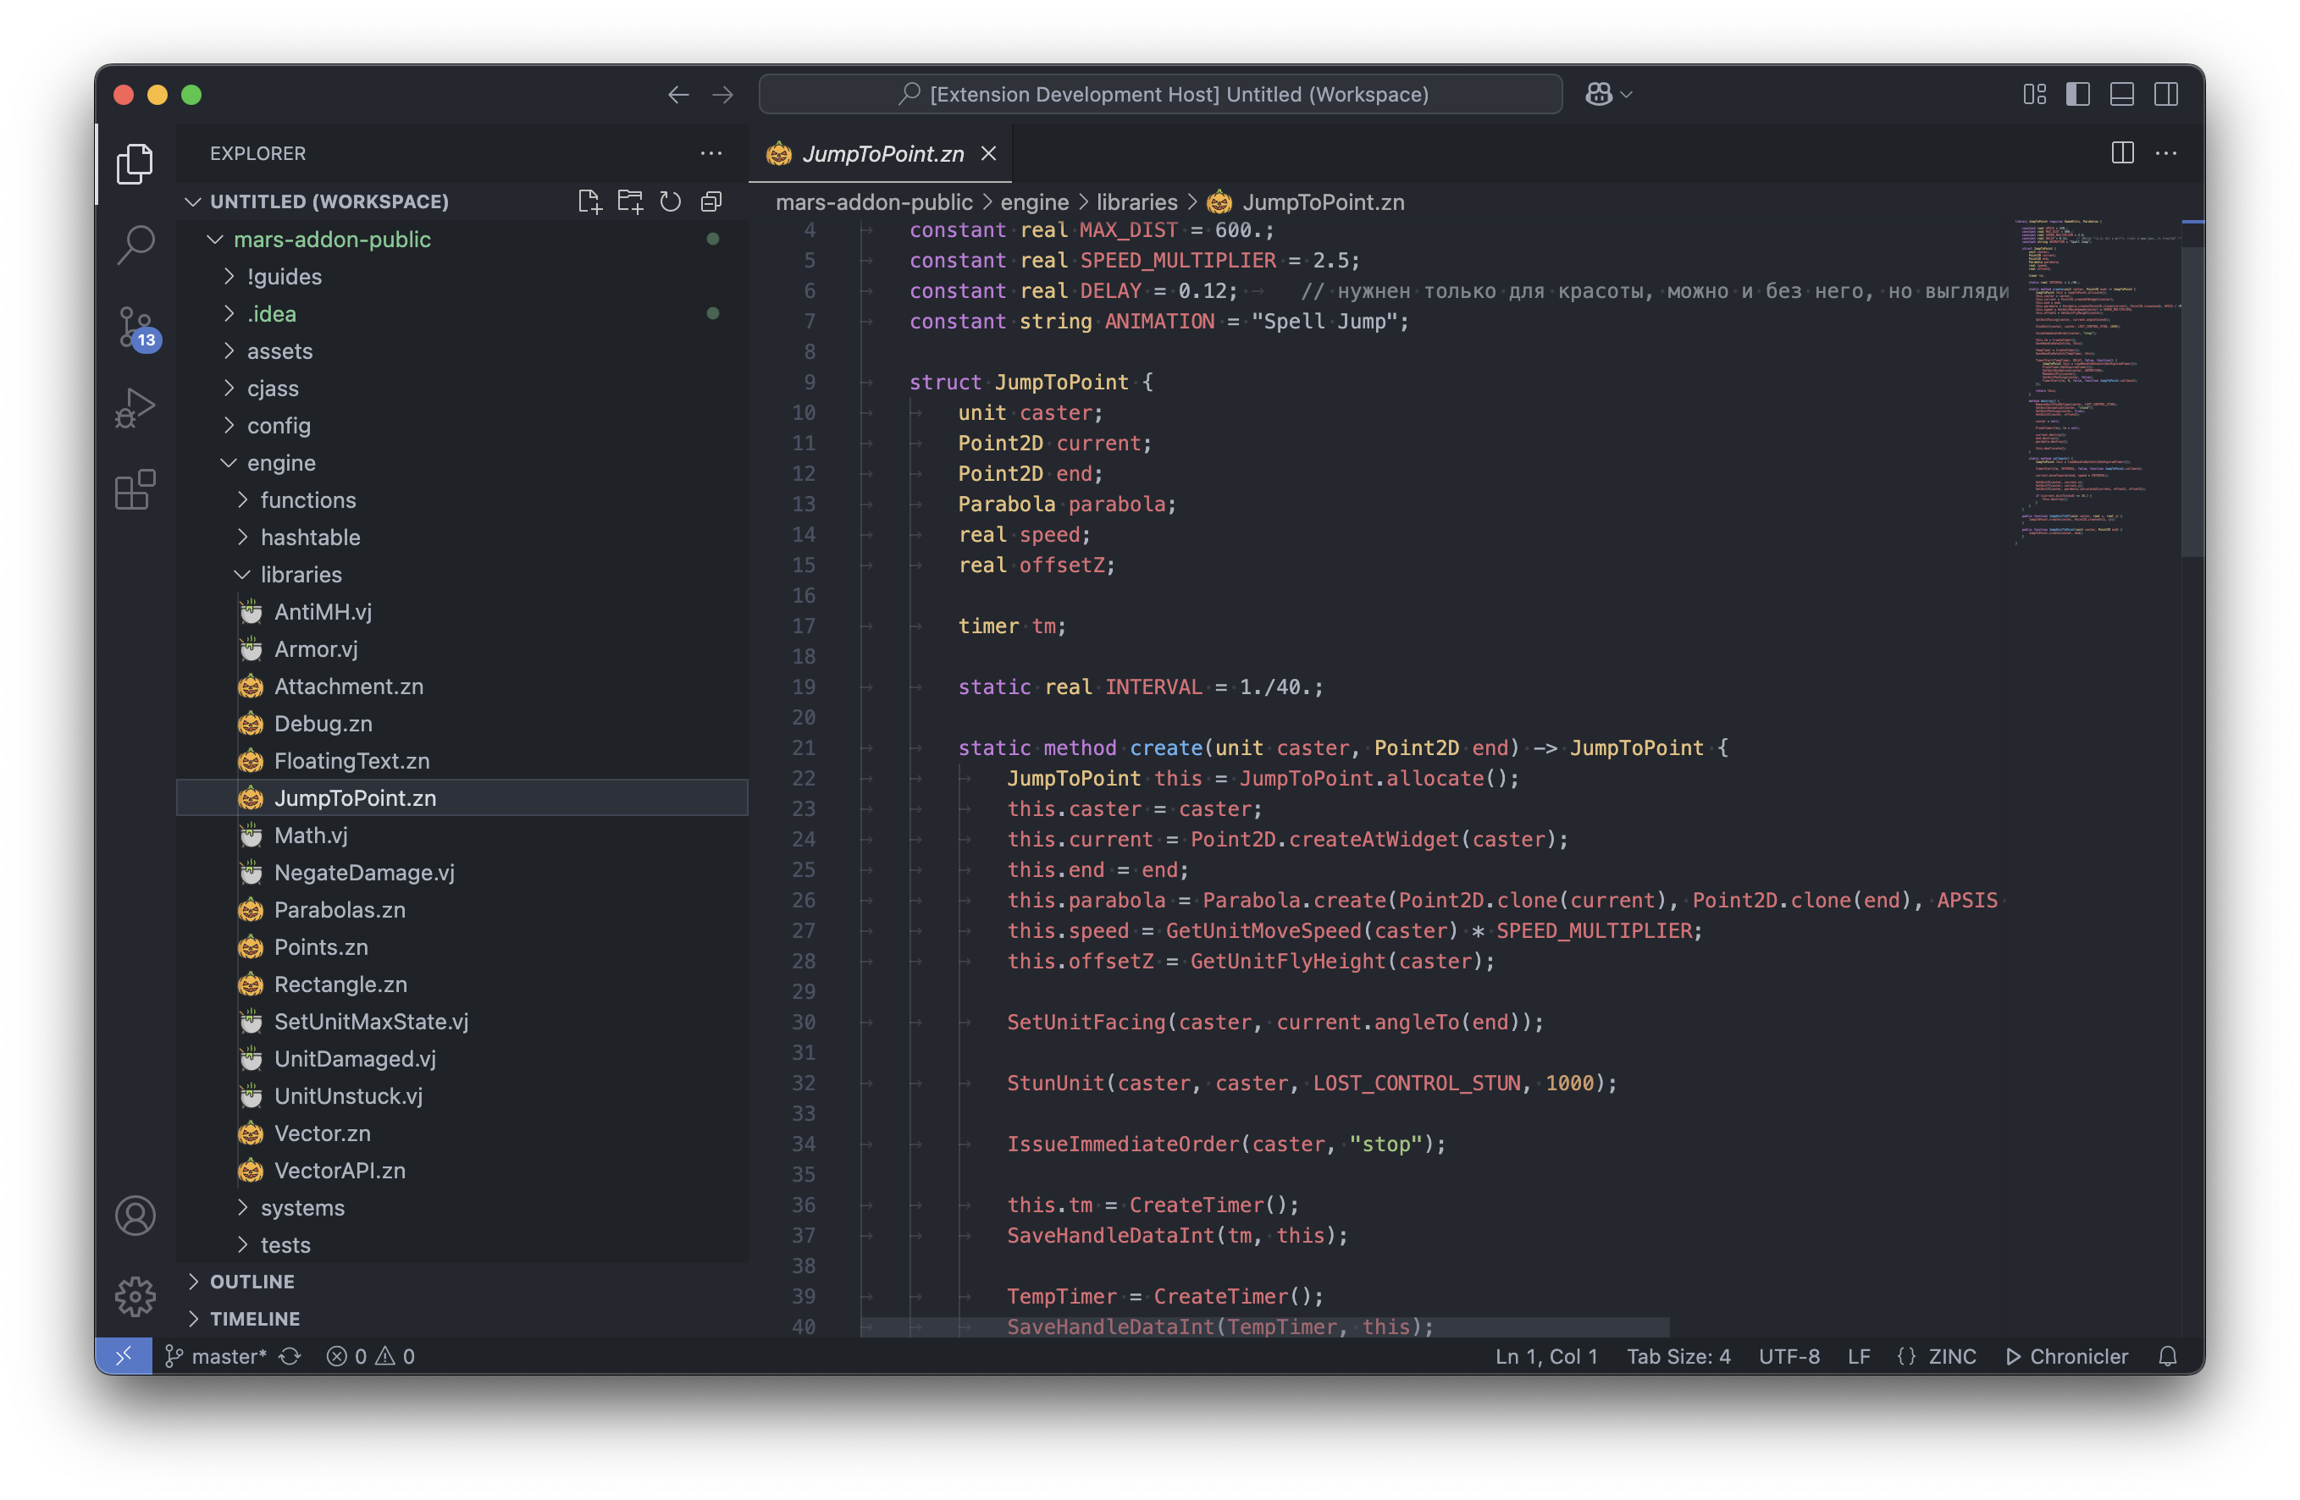Image resolution: width=2300 pixels, height=1500 pixels.
Task: Click the master branch in status bar
Action: [228, 1356]
